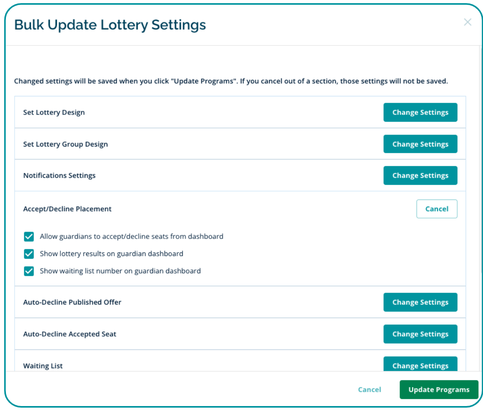
Task: Disable Show waiting list number checkbox
Action: pyautogui.click(x=29, y=271)
